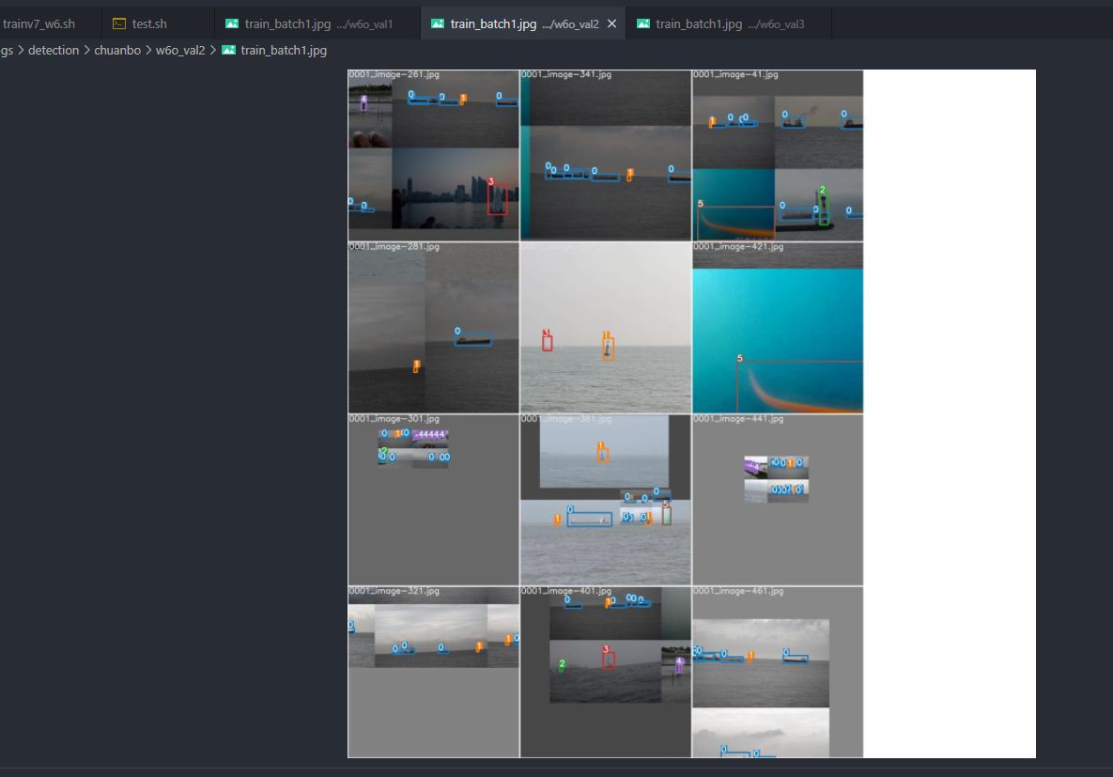Expand the chevron after detection breadcrumb
The width and height of the screenshot is (1113, 777).
pyautogui.click(x=86, y=50)
